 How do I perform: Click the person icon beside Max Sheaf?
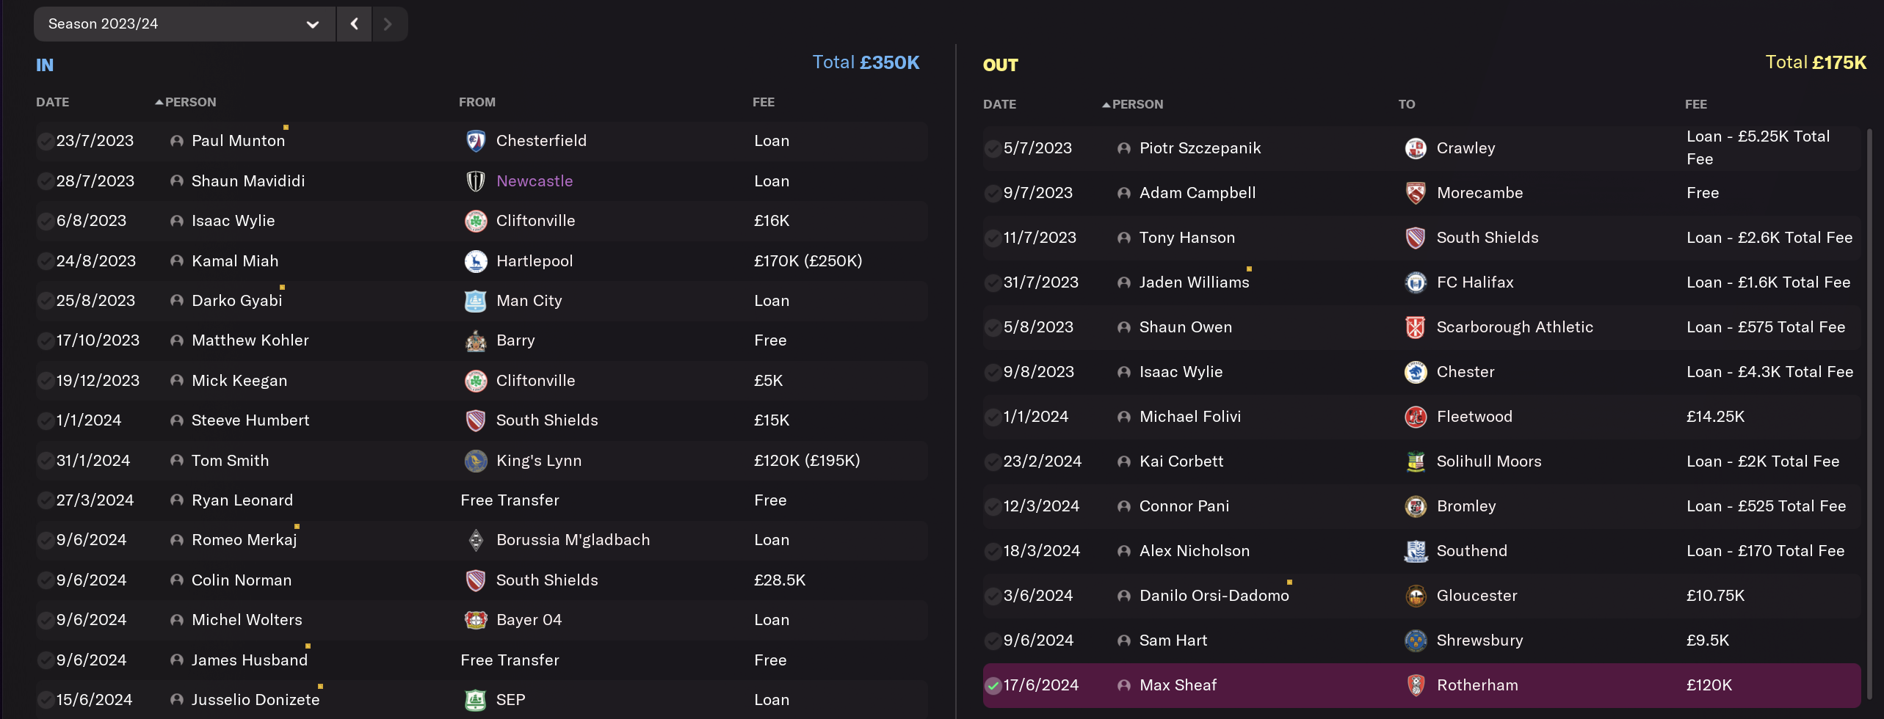(1124, 685)
